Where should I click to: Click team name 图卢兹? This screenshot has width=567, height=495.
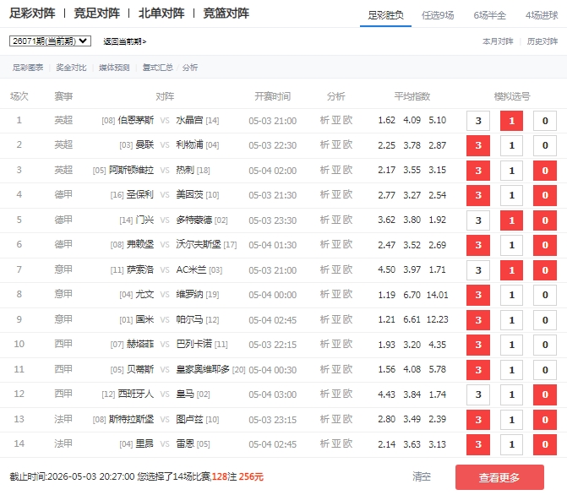[x=189, y=420]
